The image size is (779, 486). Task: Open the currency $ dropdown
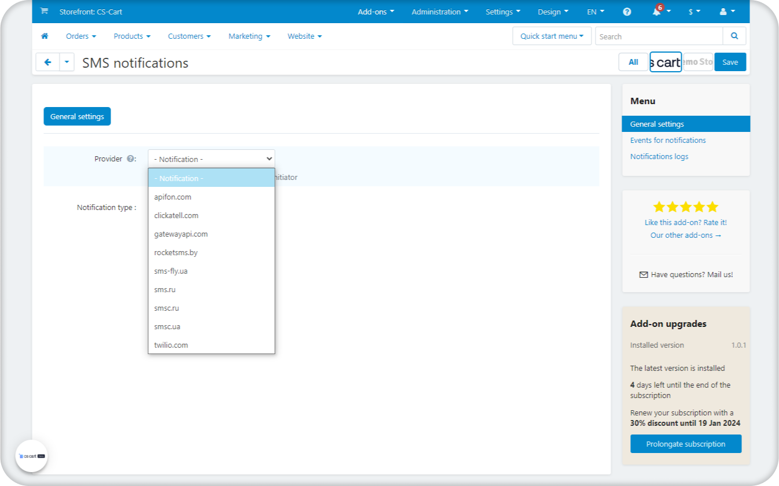click(695, 12)
